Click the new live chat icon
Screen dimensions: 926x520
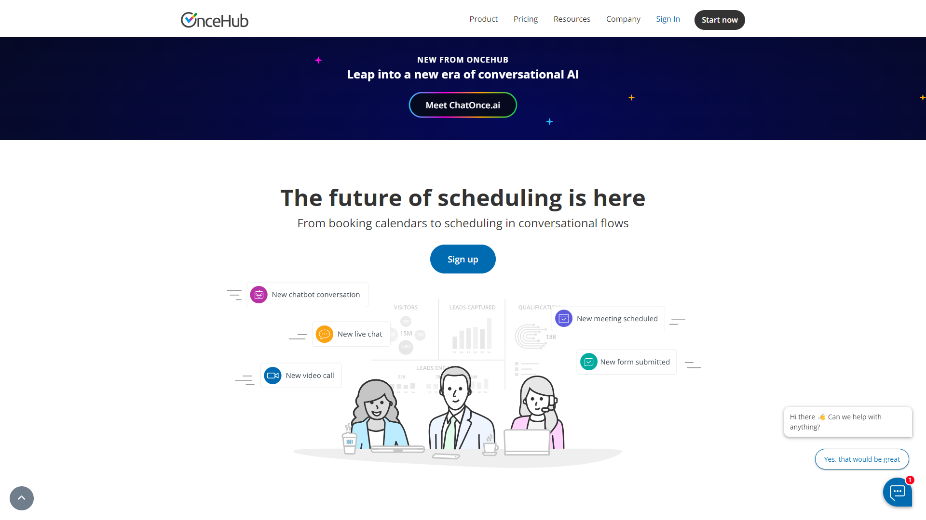pyautogui.click(x=325, y=333)
